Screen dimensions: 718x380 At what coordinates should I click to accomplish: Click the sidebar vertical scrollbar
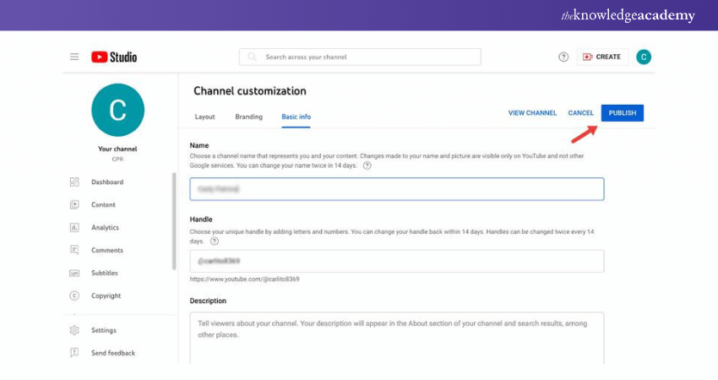174,220
